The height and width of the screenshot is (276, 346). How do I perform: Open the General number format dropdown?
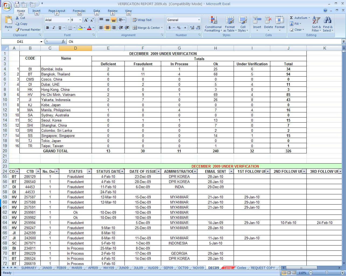click(199, 20)
